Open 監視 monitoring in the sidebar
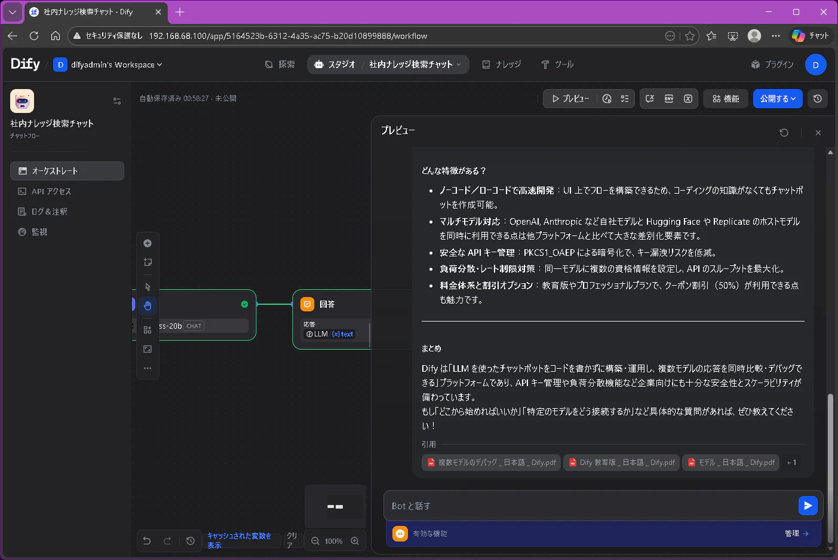This screenshot has height=560, width=838. pos(67,232)
